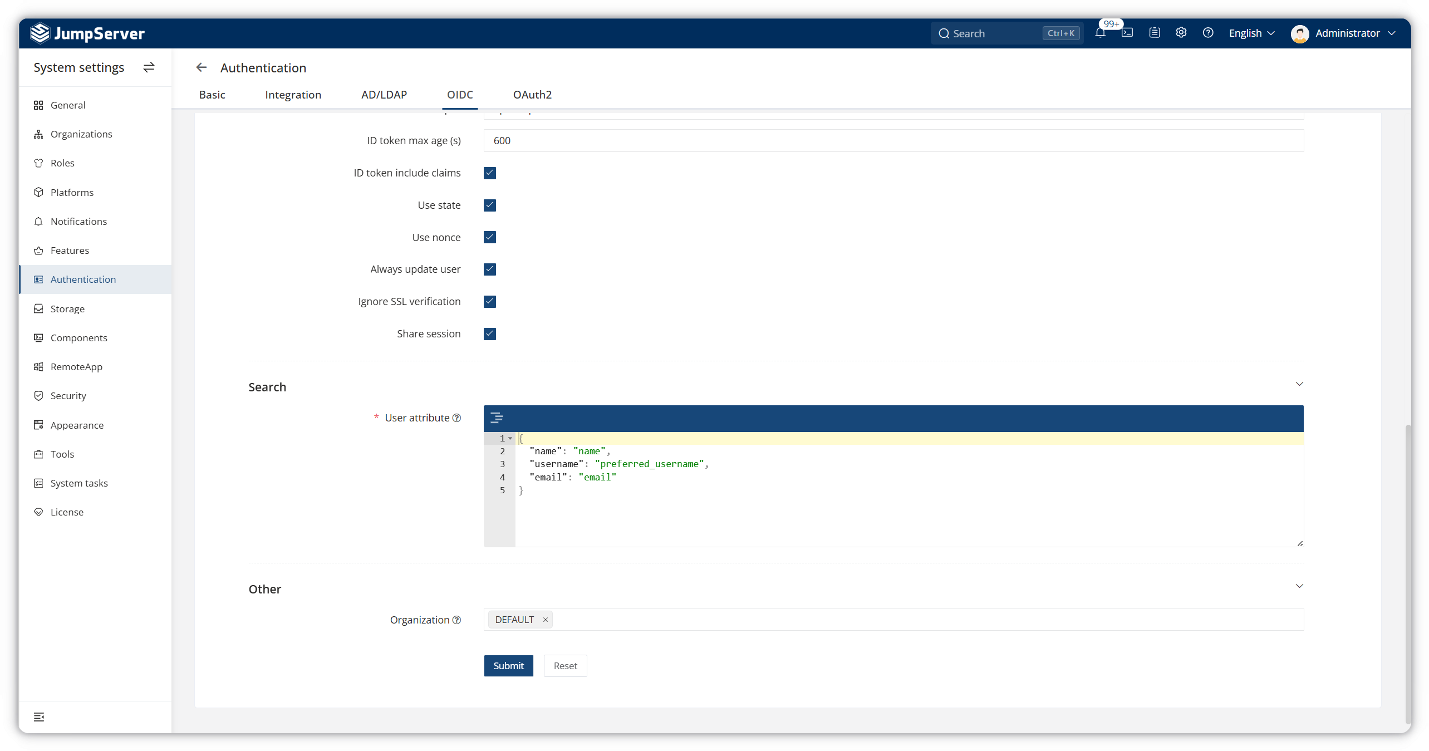Fold JSON at line 1 arrow

coord(510,439)
